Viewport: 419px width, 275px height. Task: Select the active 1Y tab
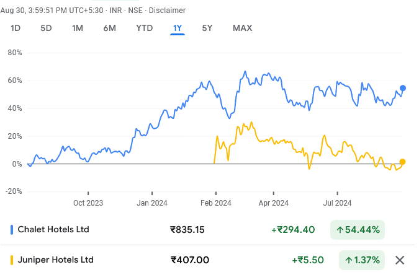tap(178, 28)
